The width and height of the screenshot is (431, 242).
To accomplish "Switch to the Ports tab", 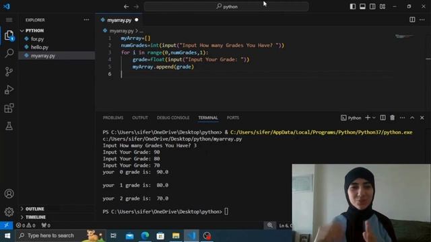I will point(233,118).
